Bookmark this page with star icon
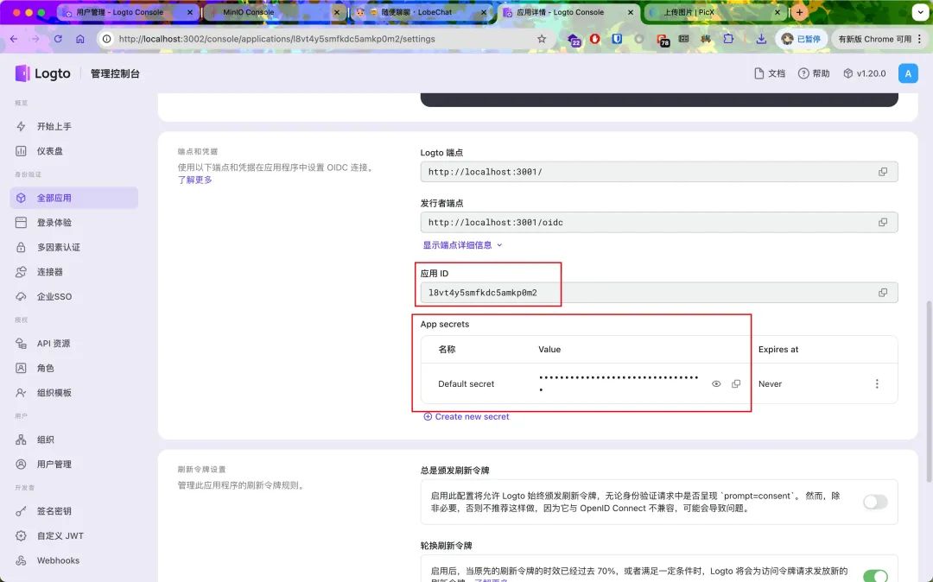The height and width of the screenshot is (582, 933). pyautogui.click(x=542, y=39)
